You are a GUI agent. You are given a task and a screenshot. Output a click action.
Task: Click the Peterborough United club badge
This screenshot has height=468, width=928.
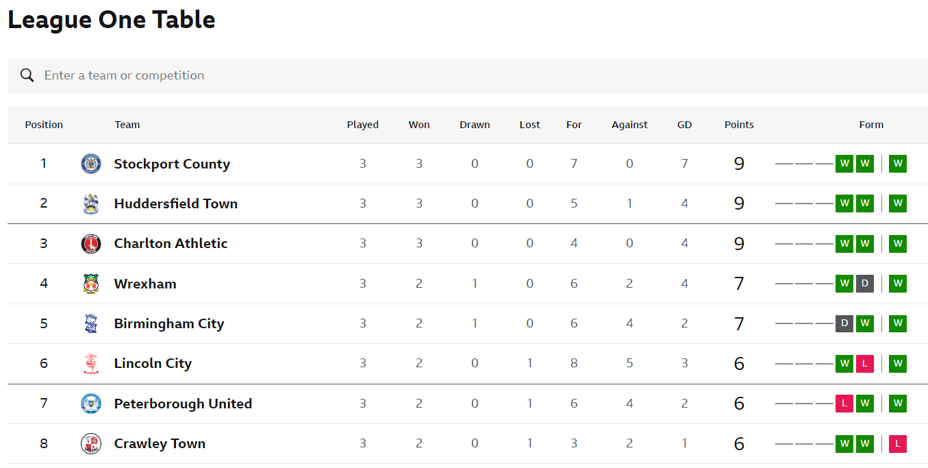point(91,404)
